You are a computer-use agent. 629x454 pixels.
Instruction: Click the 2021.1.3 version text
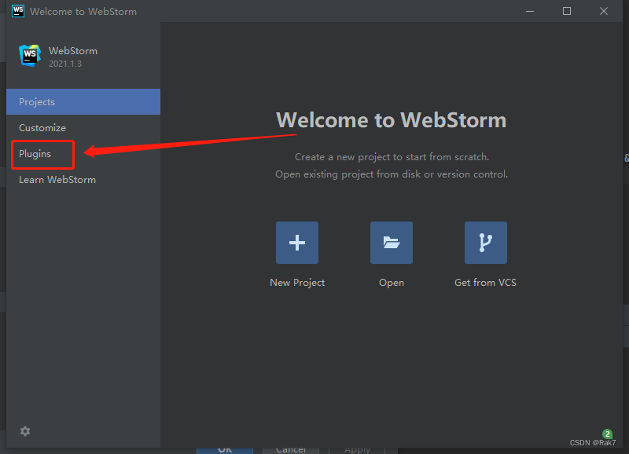65,64
